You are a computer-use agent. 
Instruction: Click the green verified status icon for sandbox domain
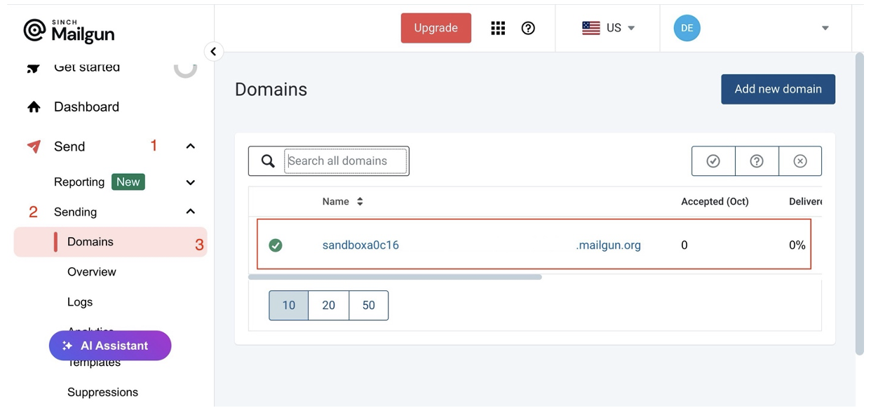(x=276, y=245)
